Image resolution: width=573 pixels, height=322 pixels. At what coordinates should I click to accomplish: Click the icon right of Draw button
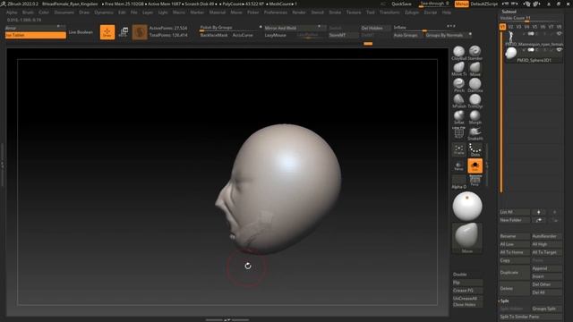coord(124,32)
